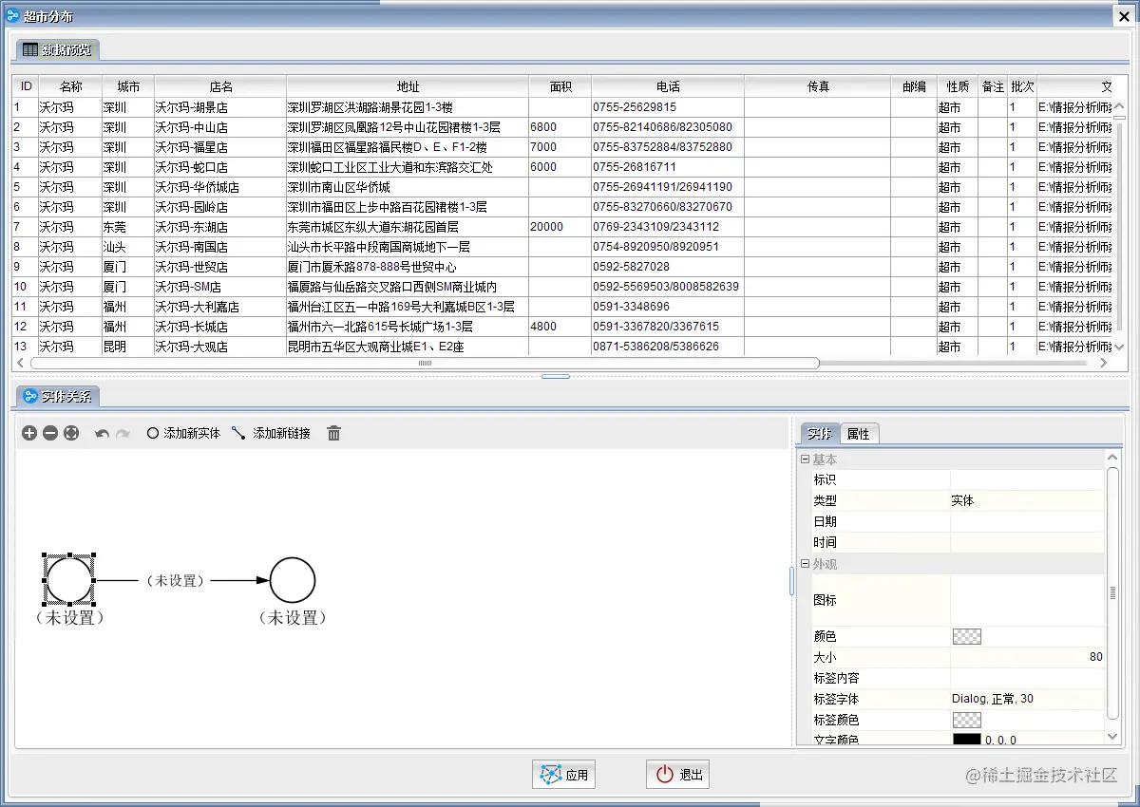Click the cell 沃尔玛-福星店
Viewport: 1140px width, 807px height.
[219, 147]
